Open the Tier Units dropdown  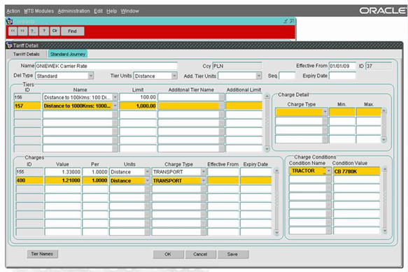coord(174,76)
